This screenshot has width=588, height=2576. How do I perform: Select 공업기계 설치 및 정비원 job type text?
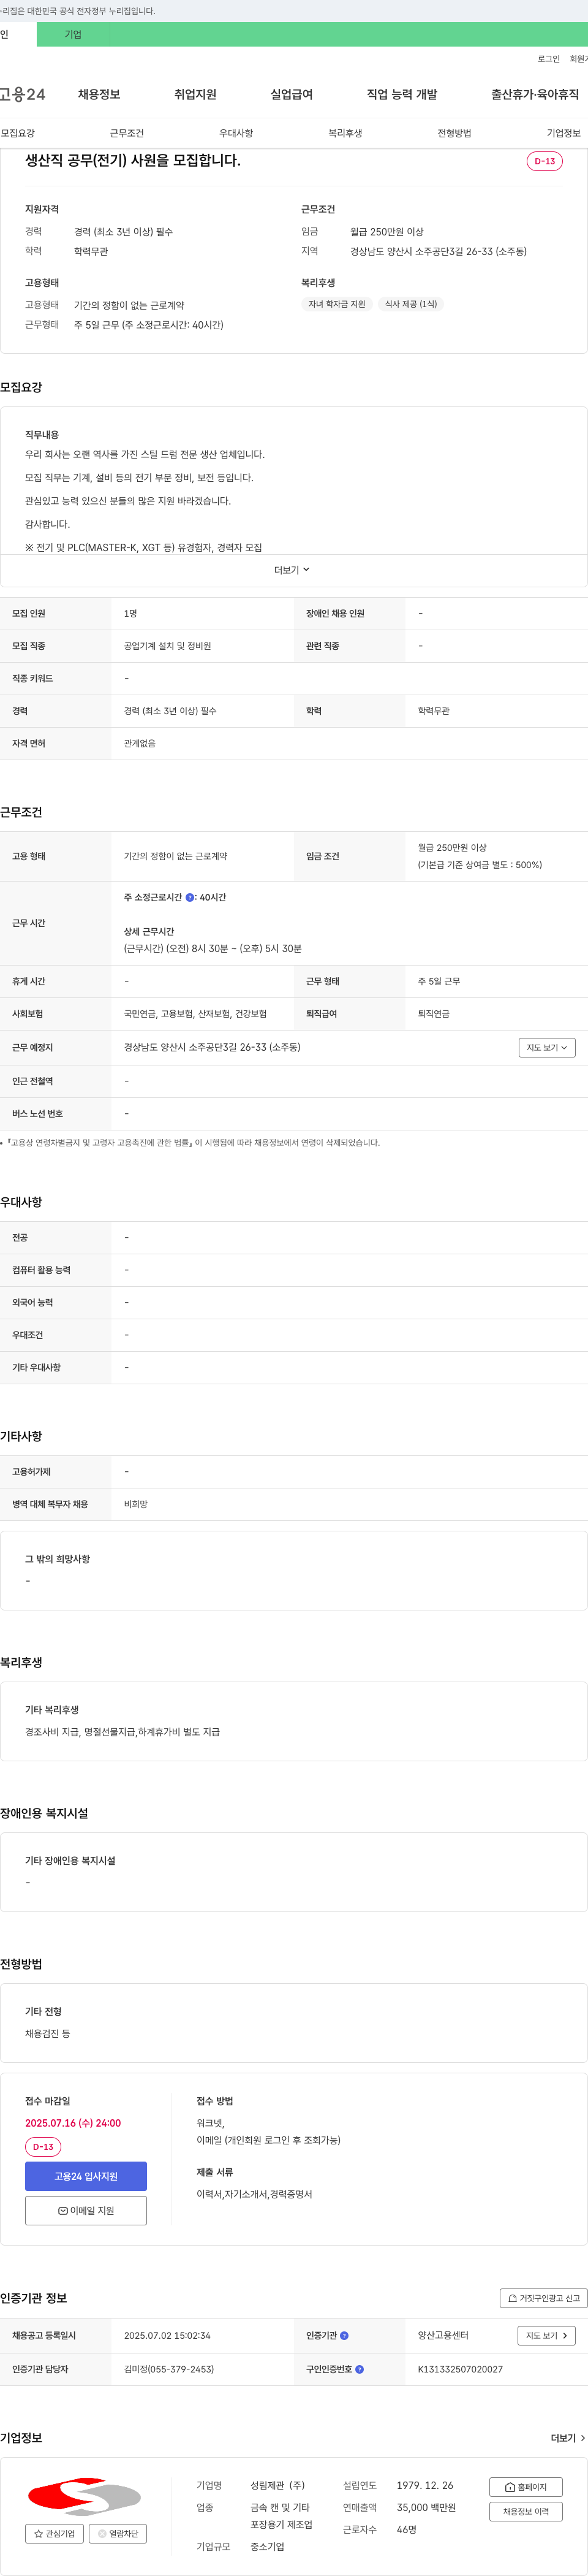pyautogui.click(x=168, y=646)
